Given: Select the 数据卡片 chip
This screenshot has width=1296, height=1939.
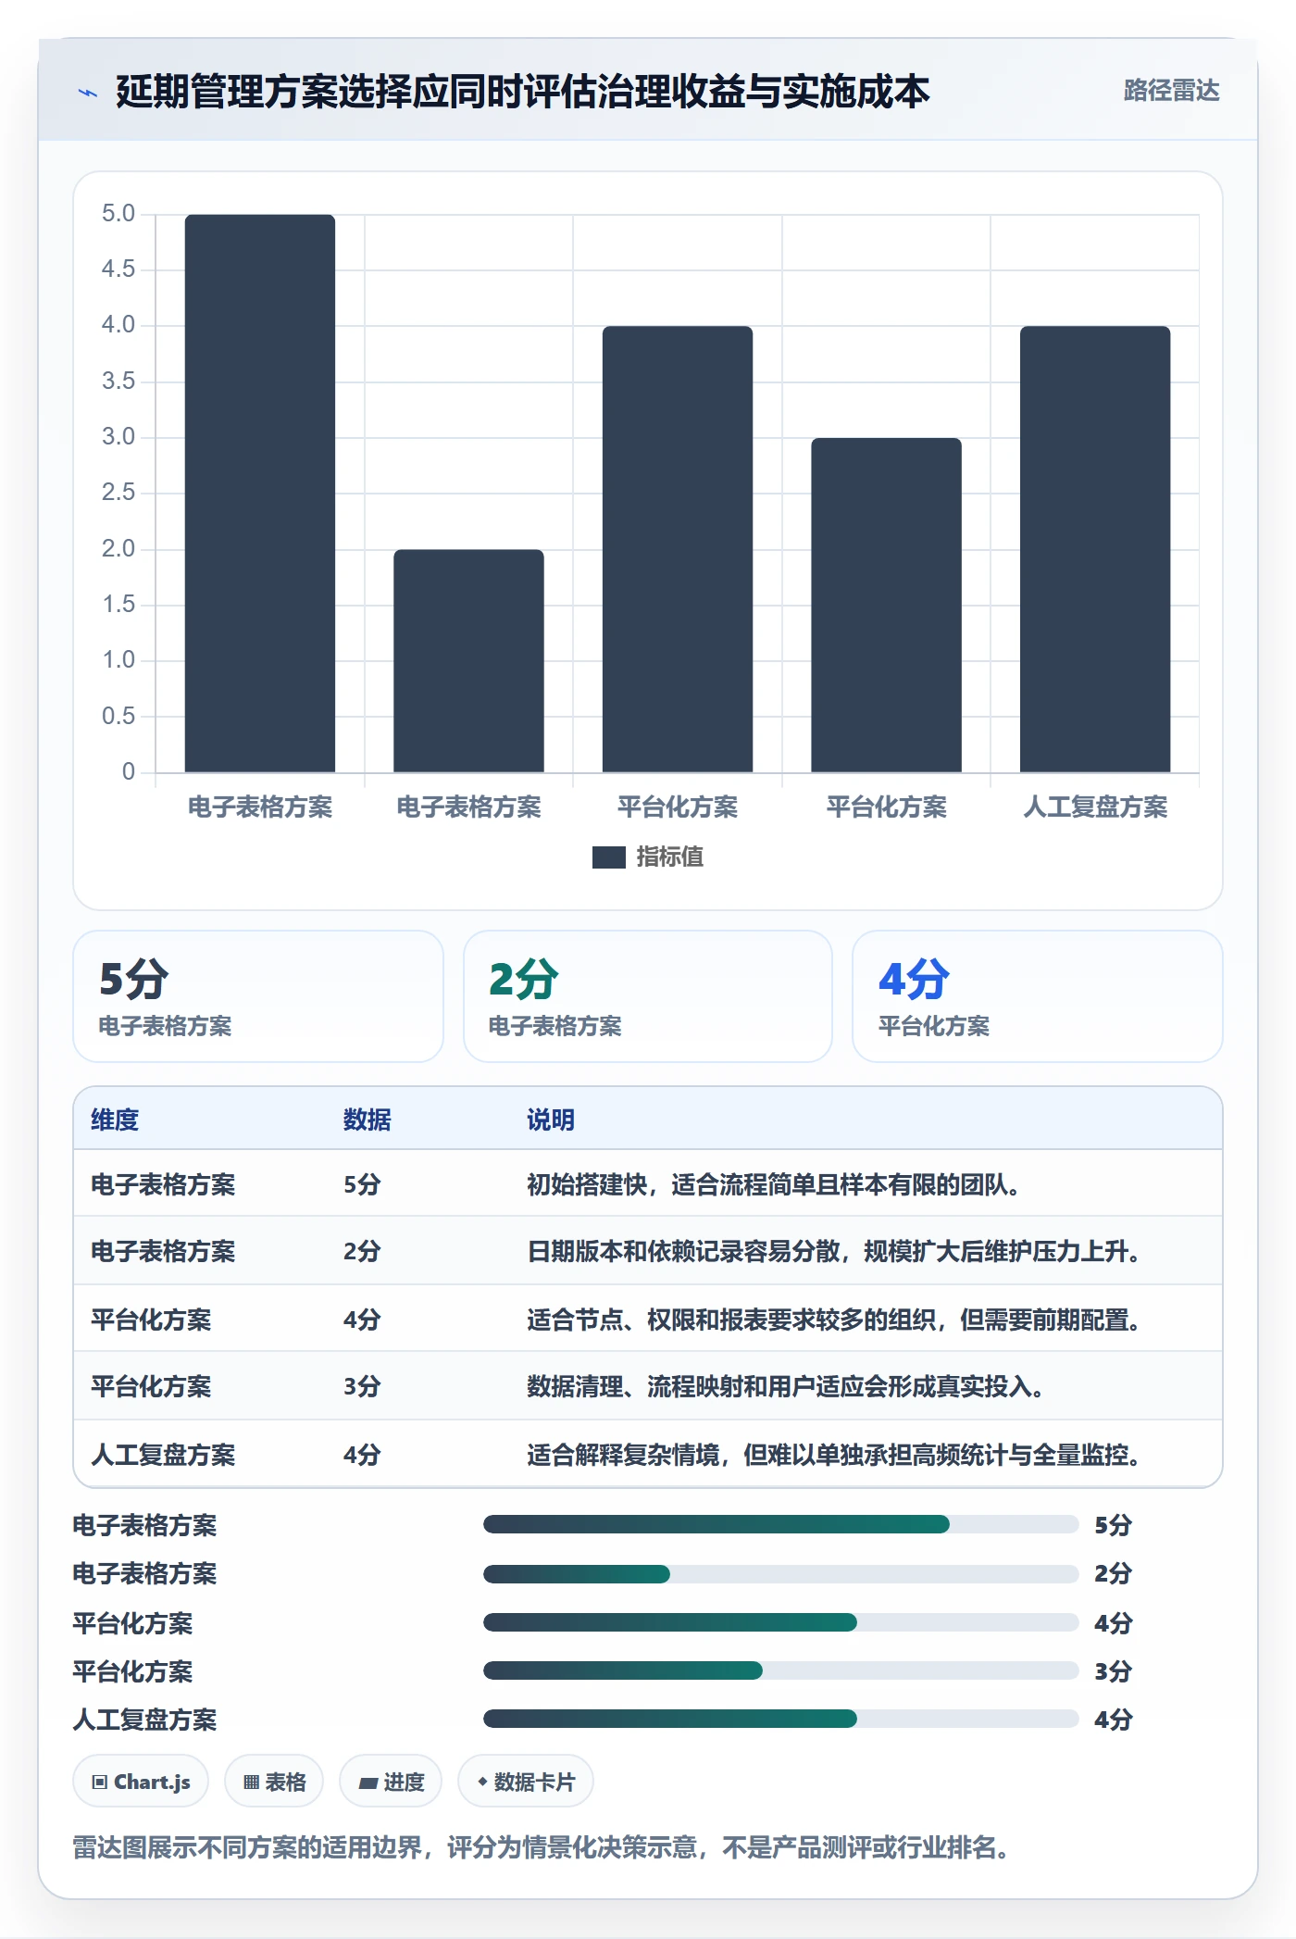Looking at the screenshot, I should (525, 1781).
